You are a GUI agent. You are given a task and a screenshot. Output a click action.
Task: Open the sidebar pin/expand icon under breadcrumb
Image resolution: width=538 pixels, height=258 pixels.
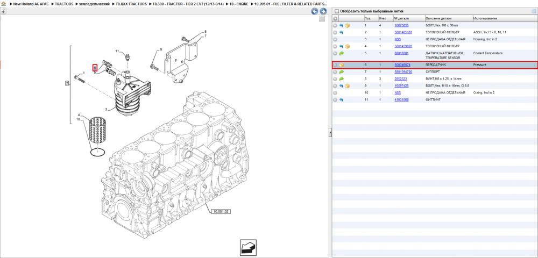(3, 11)
